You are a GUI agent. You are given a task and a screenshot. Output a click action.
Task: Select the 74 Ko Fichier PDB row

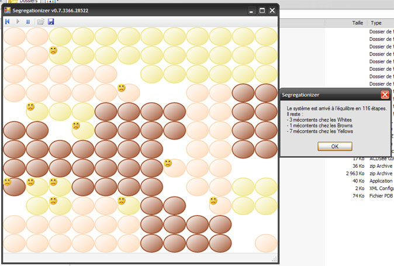click(x=372, y=196)
